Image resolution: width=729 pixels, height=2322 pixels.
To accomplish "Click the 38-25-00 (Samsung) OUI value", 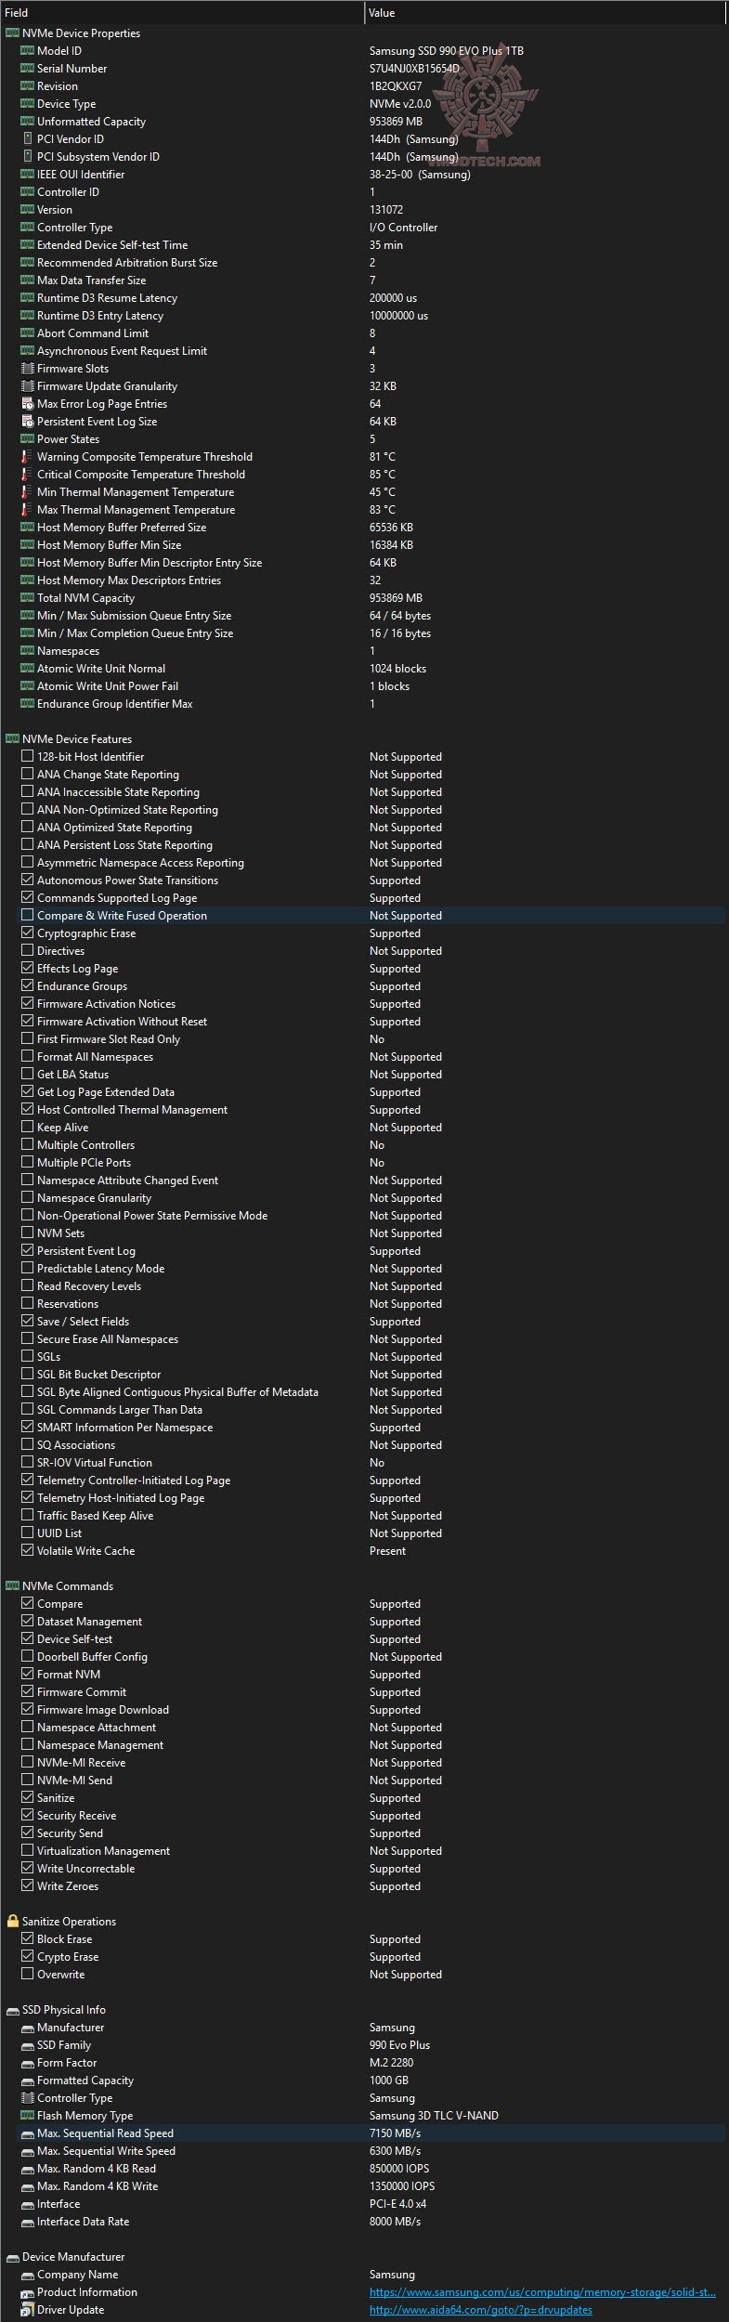I will click(420, 175).
